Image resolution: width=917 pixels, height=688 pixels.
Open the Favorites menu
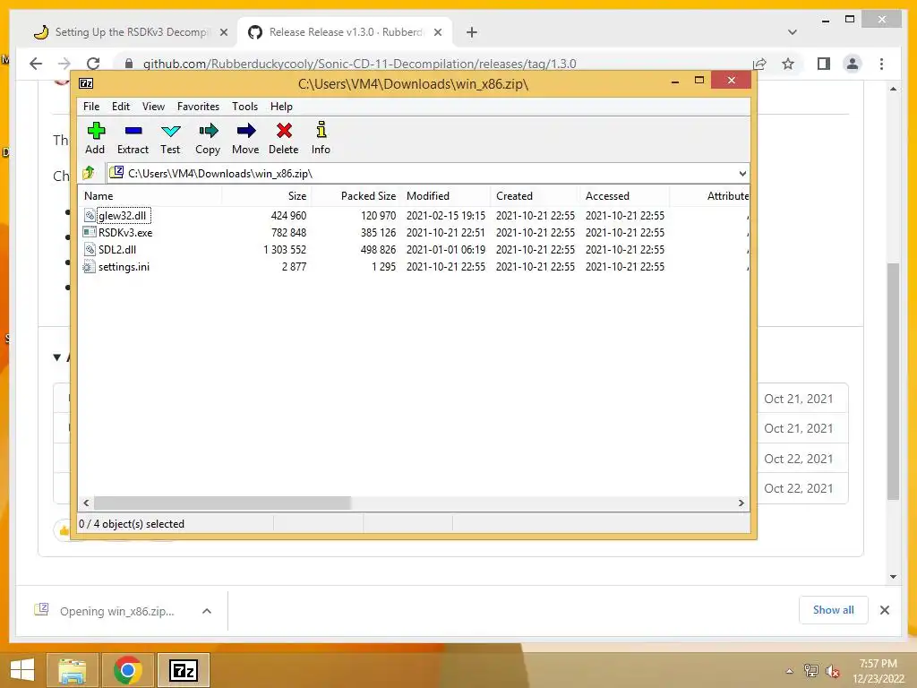tap(198, 107)
